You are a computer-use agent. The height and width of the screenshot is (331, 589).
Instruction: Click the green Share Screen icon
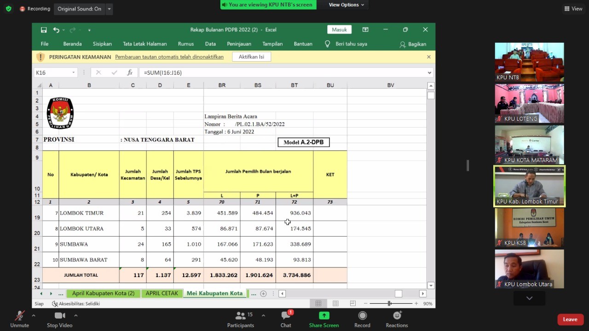[x=324, y=316]
